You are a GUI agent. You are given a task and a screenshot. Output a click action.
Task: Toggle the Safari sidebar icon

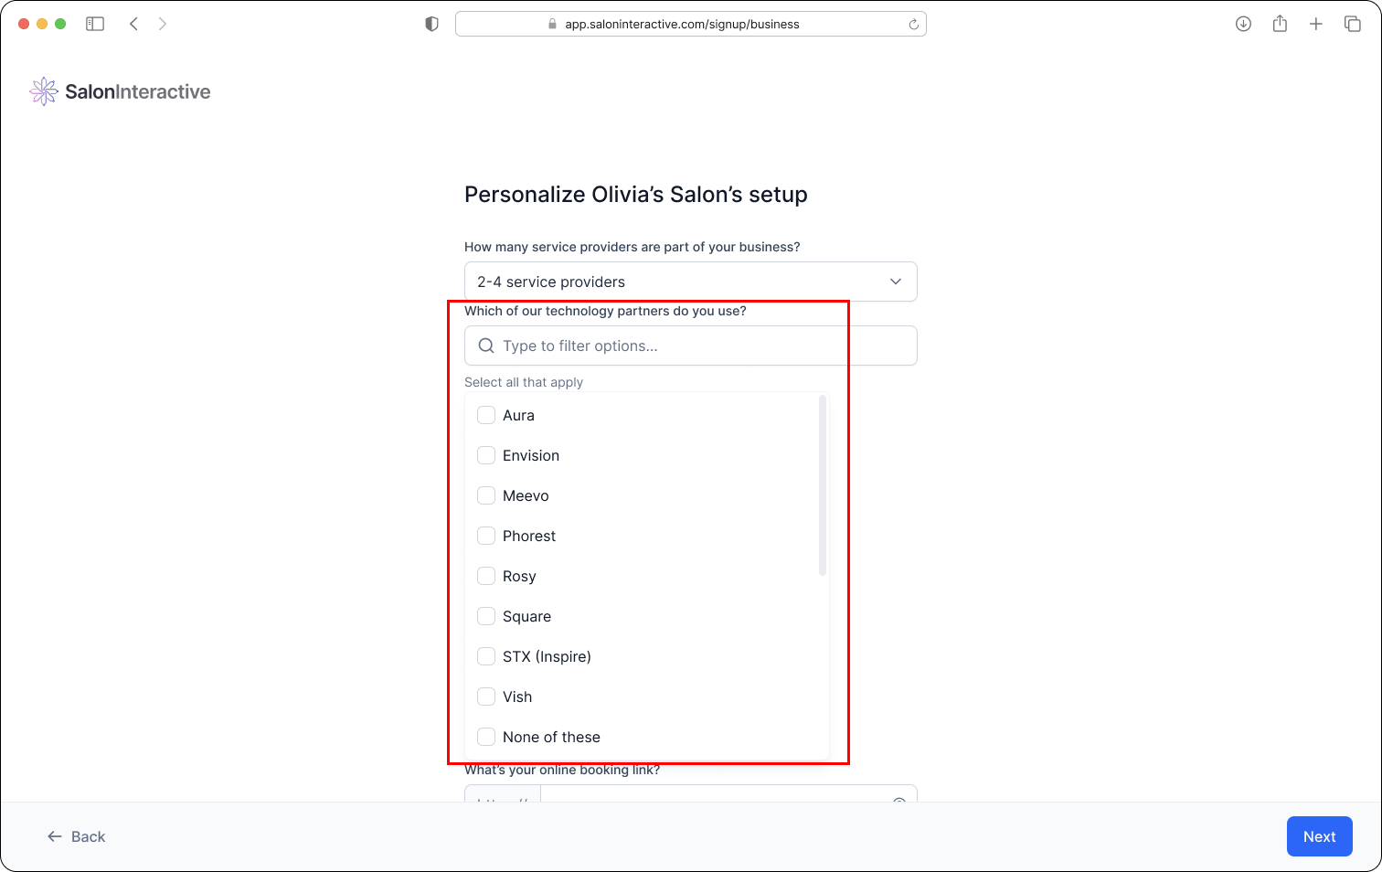(95, 24)
